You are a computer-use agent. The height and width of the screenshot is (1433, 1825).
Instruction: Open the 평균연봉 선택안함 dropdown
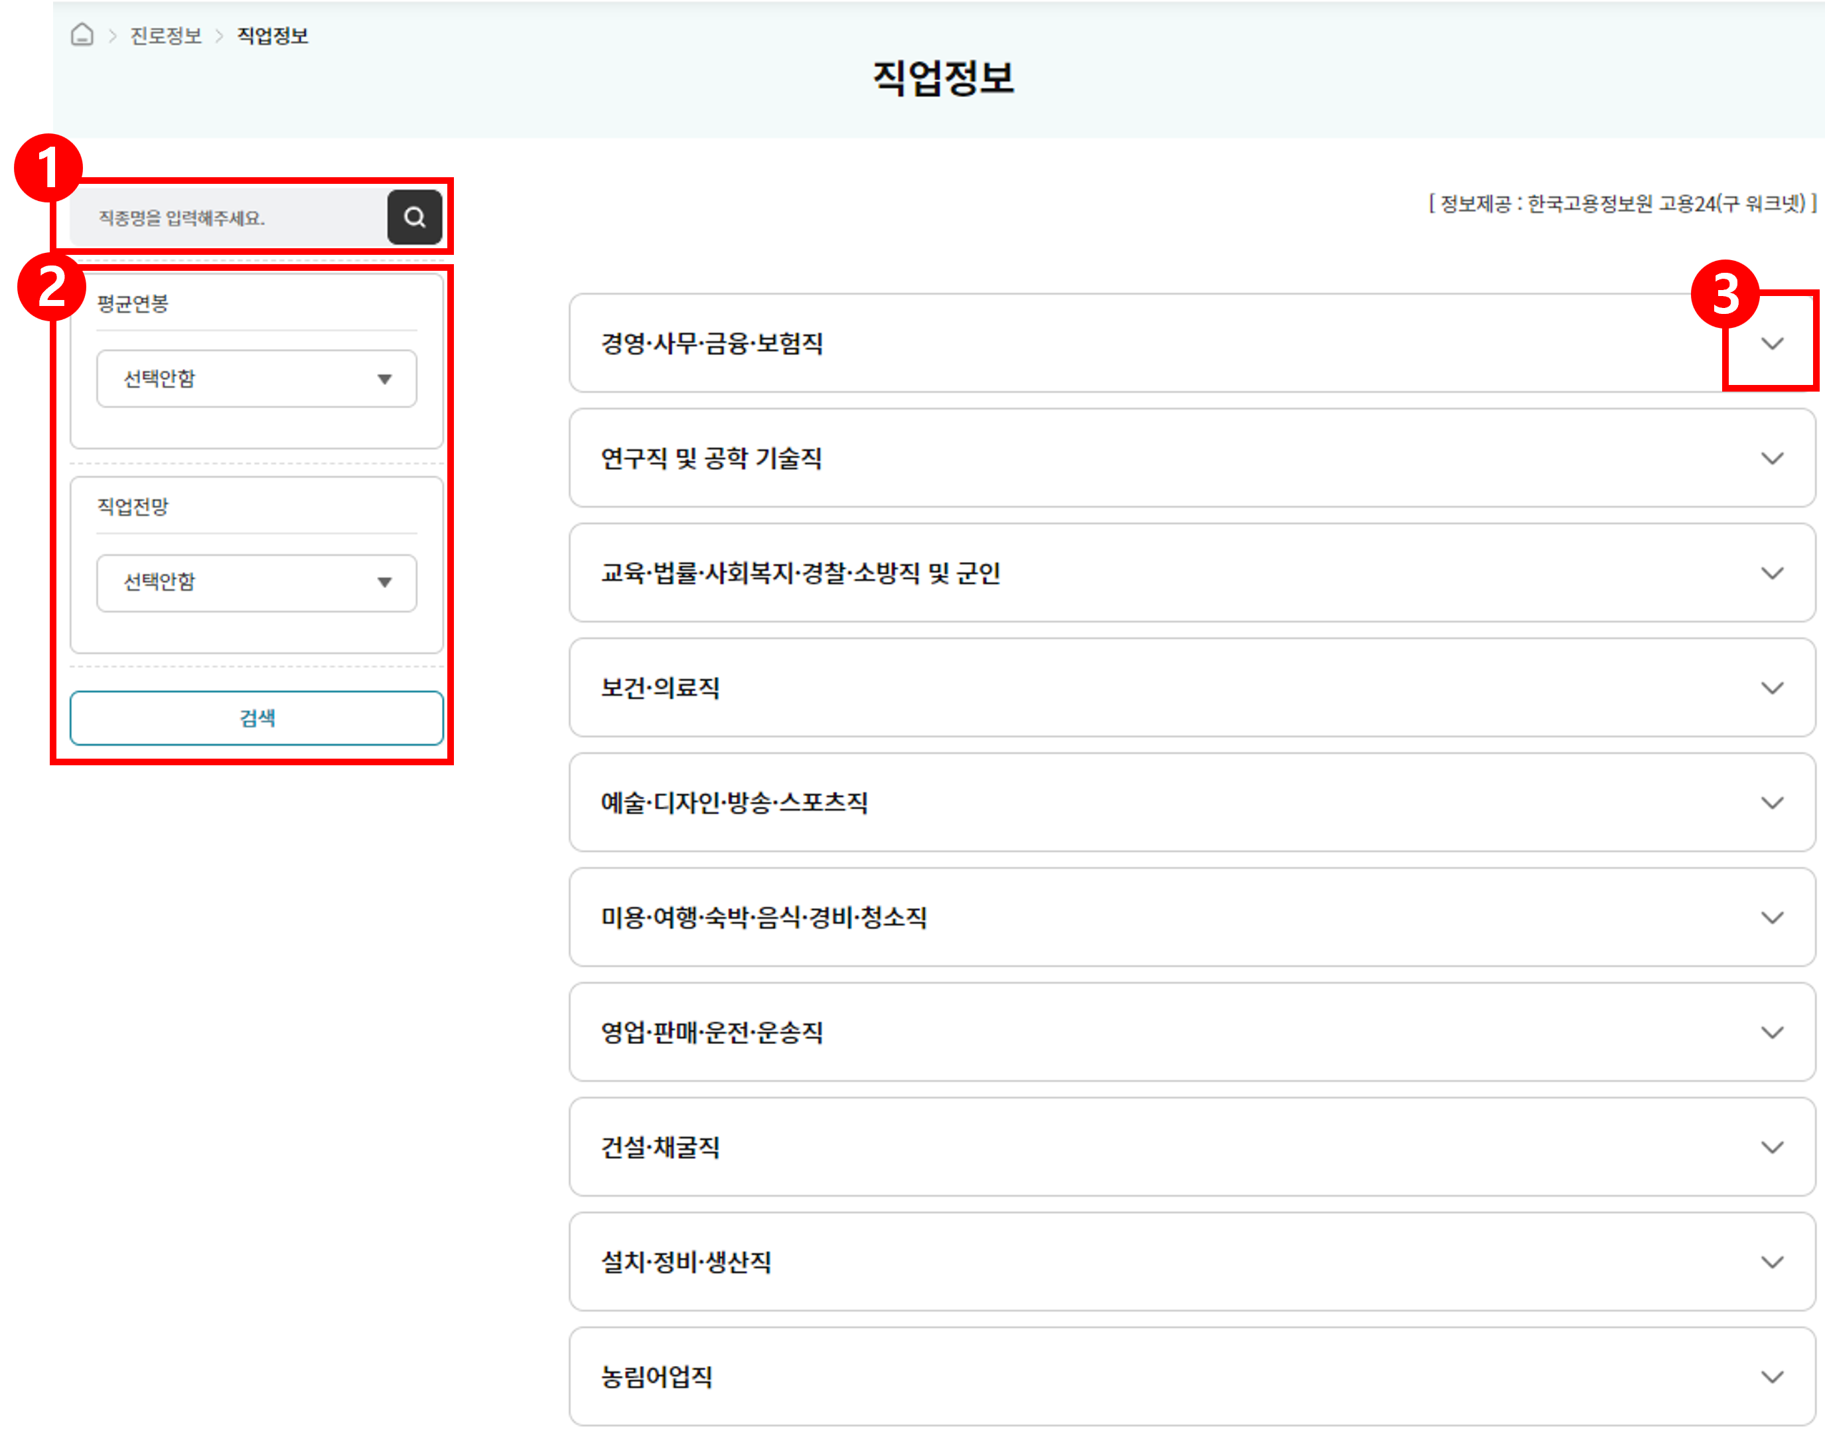click(x=257, y=378)
